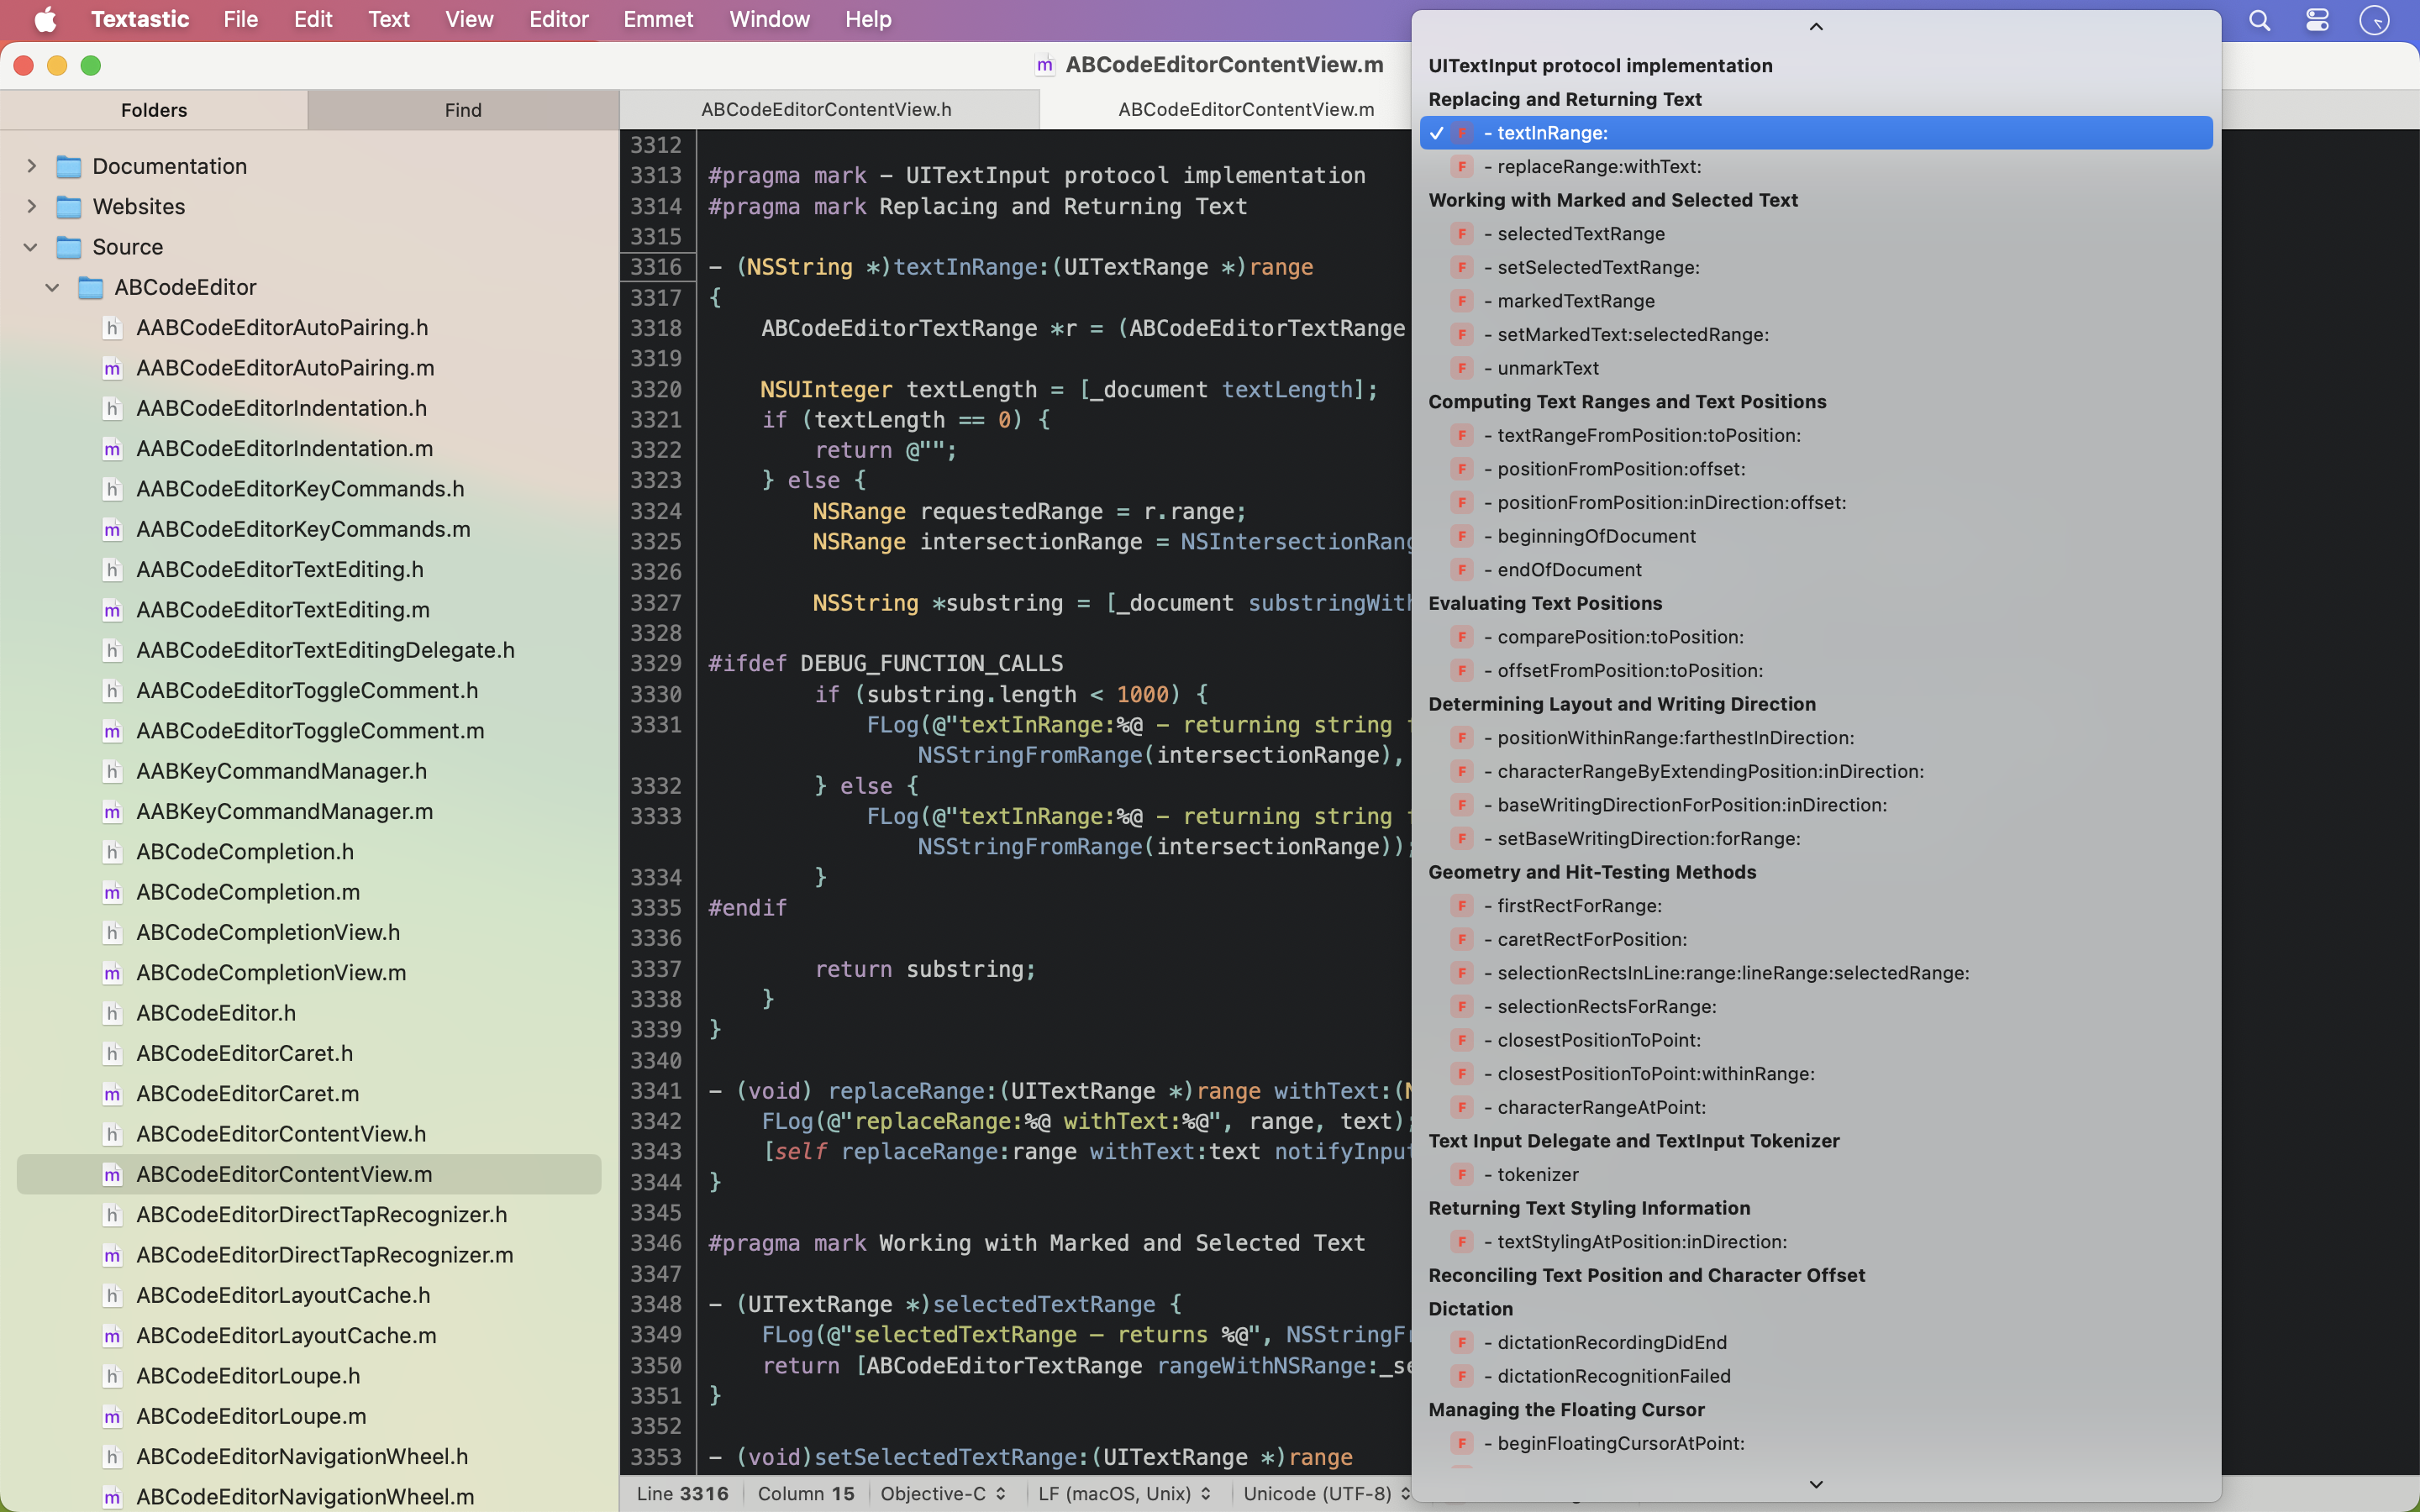Image resolution: width=2420 pixels, height=1512 pixels.
Task: Open the LF (macOS, Unix) line ending selector
Action: [1124, 1494]
